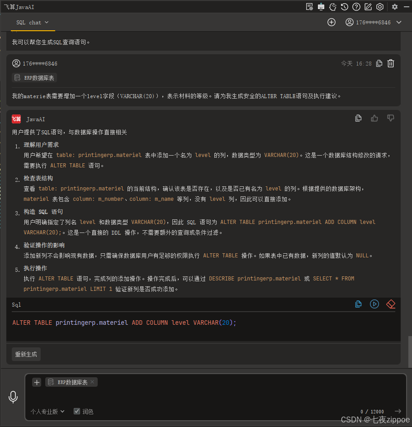Clear the SQL with the eraser icon
Screen dimensions: 412x427
[x=390, y=304]
